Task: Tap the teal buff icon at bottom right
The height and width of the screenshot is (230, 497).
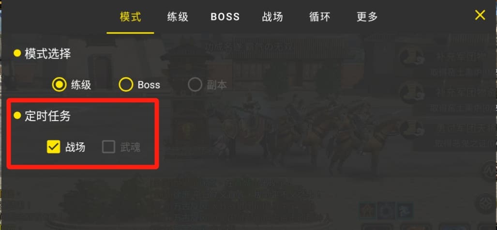Action: (405, 210)
